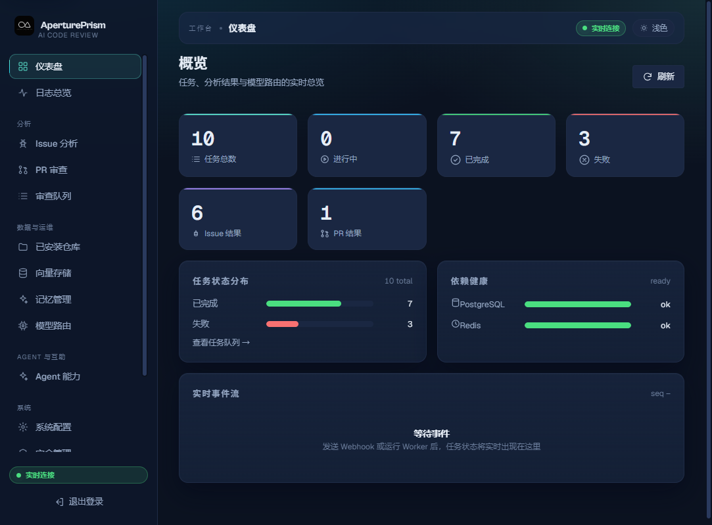This screenshot has height=525, width=712.
Task: Click the chip icon beside 模型路由
Action: coord(23,326)
